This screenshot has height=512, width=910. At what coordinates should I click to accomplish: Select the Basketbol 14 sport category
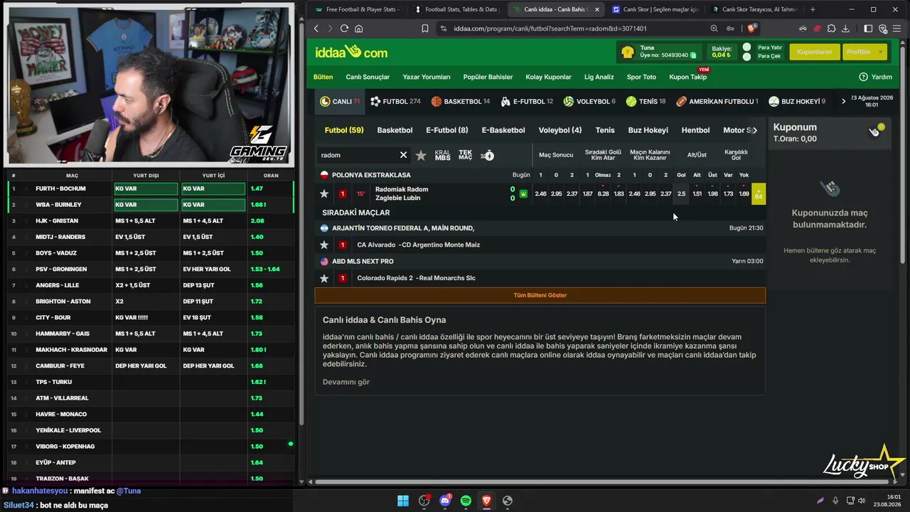click(x=460, y=102)
